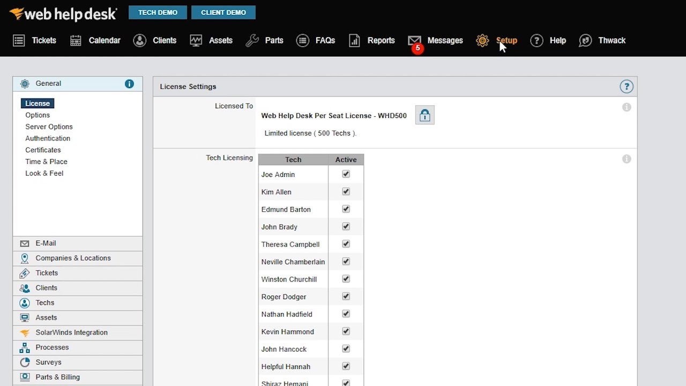This screenshot has height=386, width=686.
Task: Expand the sidebar Techs section
Action: coord(78,303)
